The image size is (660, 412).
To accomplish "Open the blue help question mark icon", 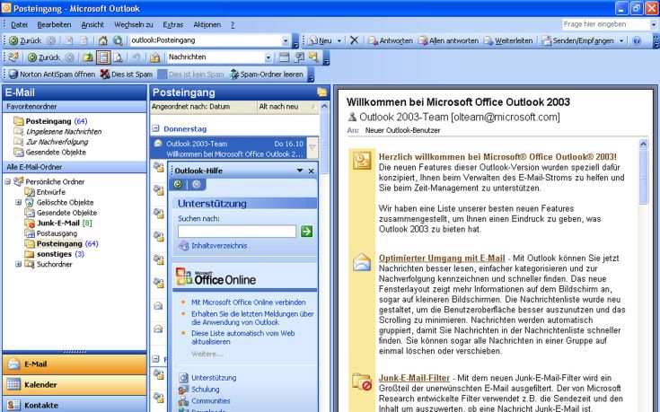I will coord(637,40).
